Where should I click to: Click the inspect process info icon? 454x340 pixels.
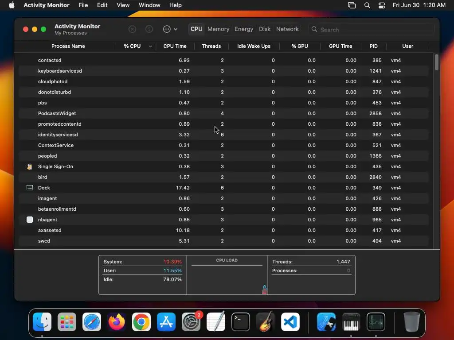coord(149,29)
